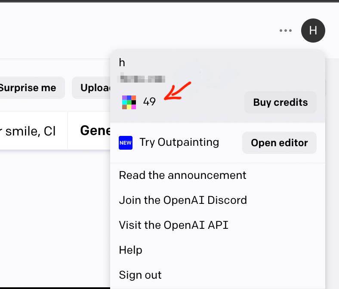Viewport: 339px width, 289px height.
Task: Click the blue NEW badge icon
Action: coord(126,143)
